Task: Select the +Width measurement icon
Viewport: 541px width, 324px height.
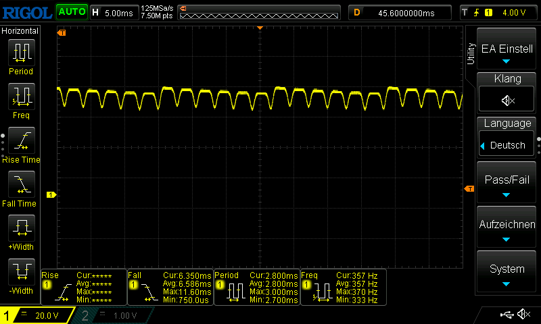Action: [x=21, y=227]
